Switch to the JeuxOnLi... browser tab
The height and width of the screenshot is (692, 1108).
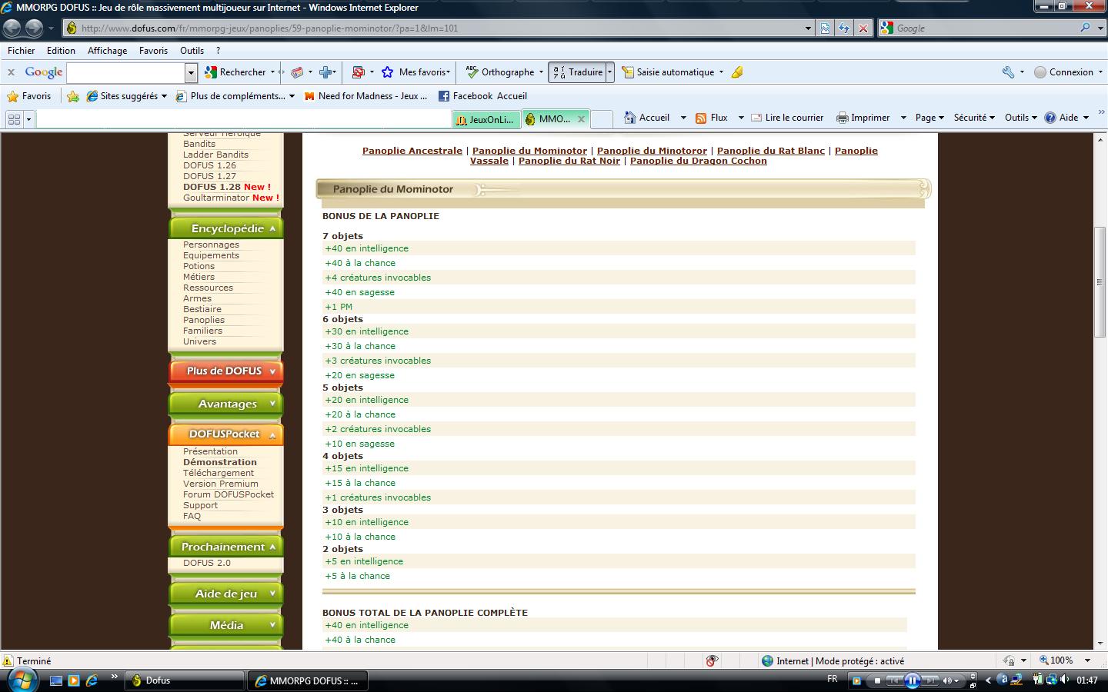pyautogui.click(x=486, y=119)
